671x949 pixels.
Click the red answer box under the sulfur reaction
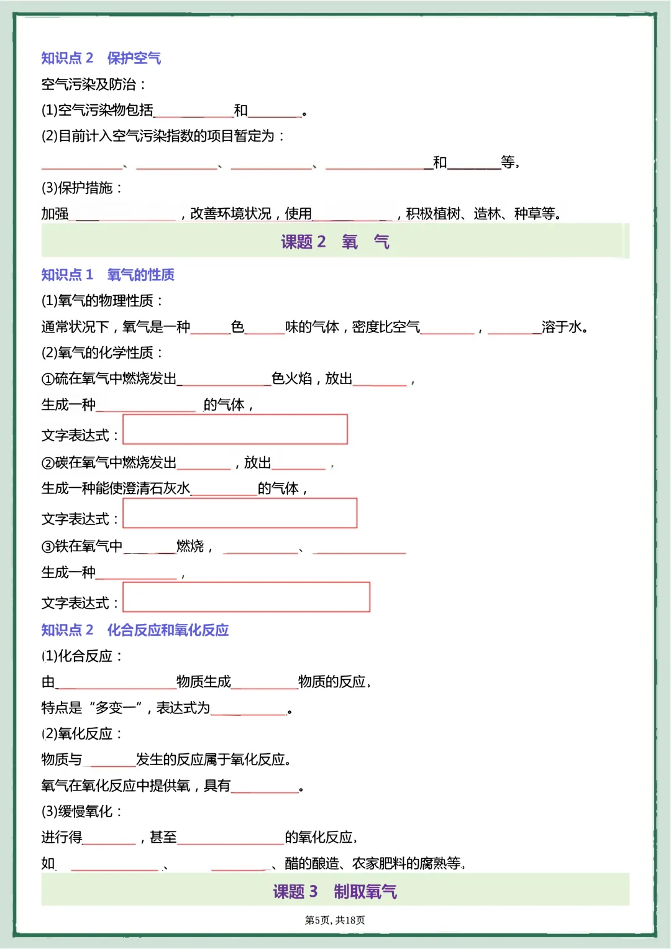(235, 429)
